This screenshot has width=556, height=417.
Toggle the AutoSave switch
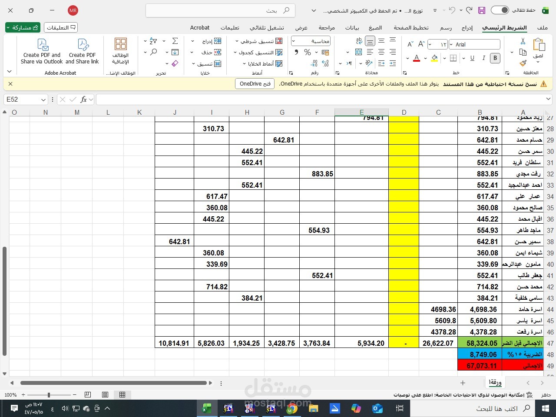(500, 10)
